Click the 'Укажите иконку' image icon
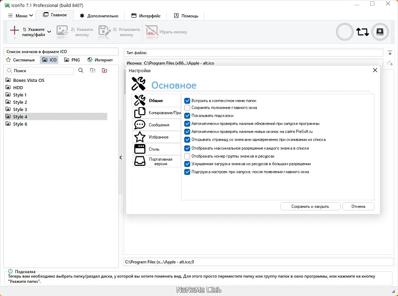 62,31
